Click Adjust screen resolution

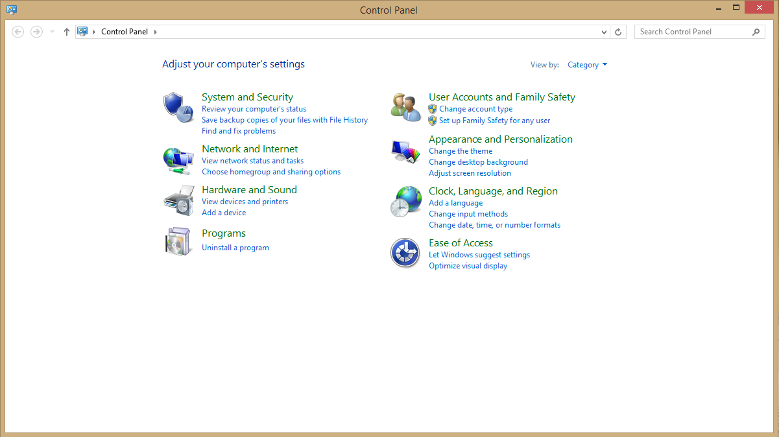(x=470, y=173)
